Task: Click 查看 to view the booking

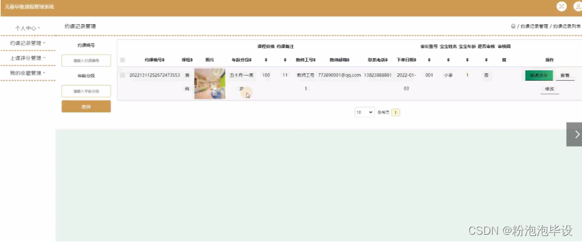Action: click(x=565, y=75)
